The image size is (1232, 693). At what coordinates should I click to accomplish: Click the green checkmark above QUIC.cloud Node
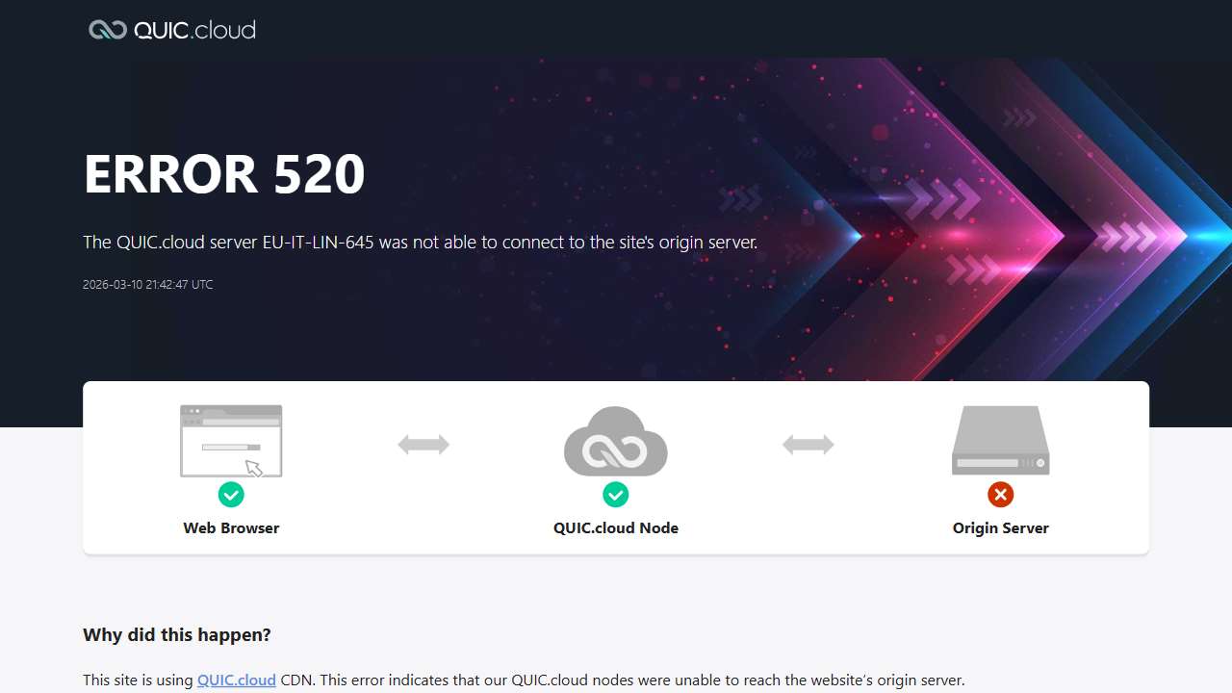(x=616, y=495)
